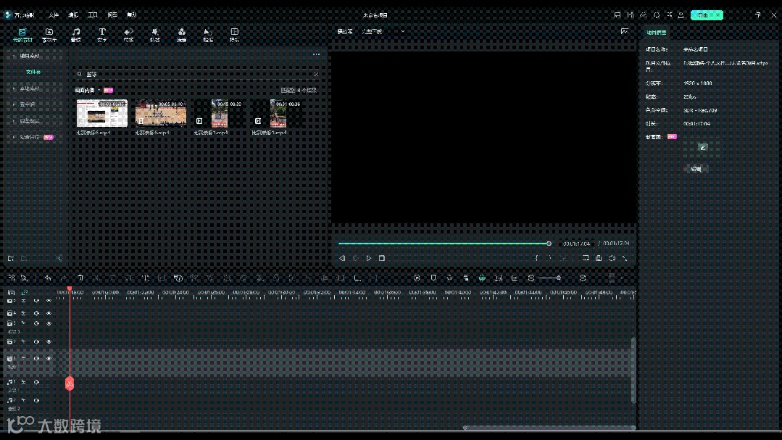Click the timeline zoom-in plus icon
The height and width of the screenshot is (440, 782).
(x=583, y=278)
